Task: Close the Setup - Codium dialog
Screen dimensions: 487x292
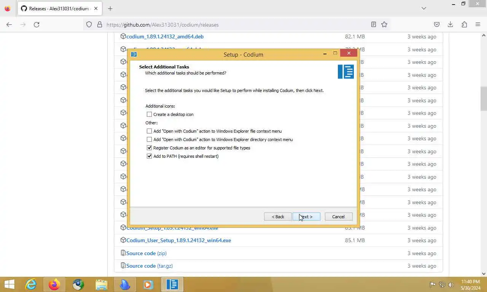Action: (x=349, y=53)
